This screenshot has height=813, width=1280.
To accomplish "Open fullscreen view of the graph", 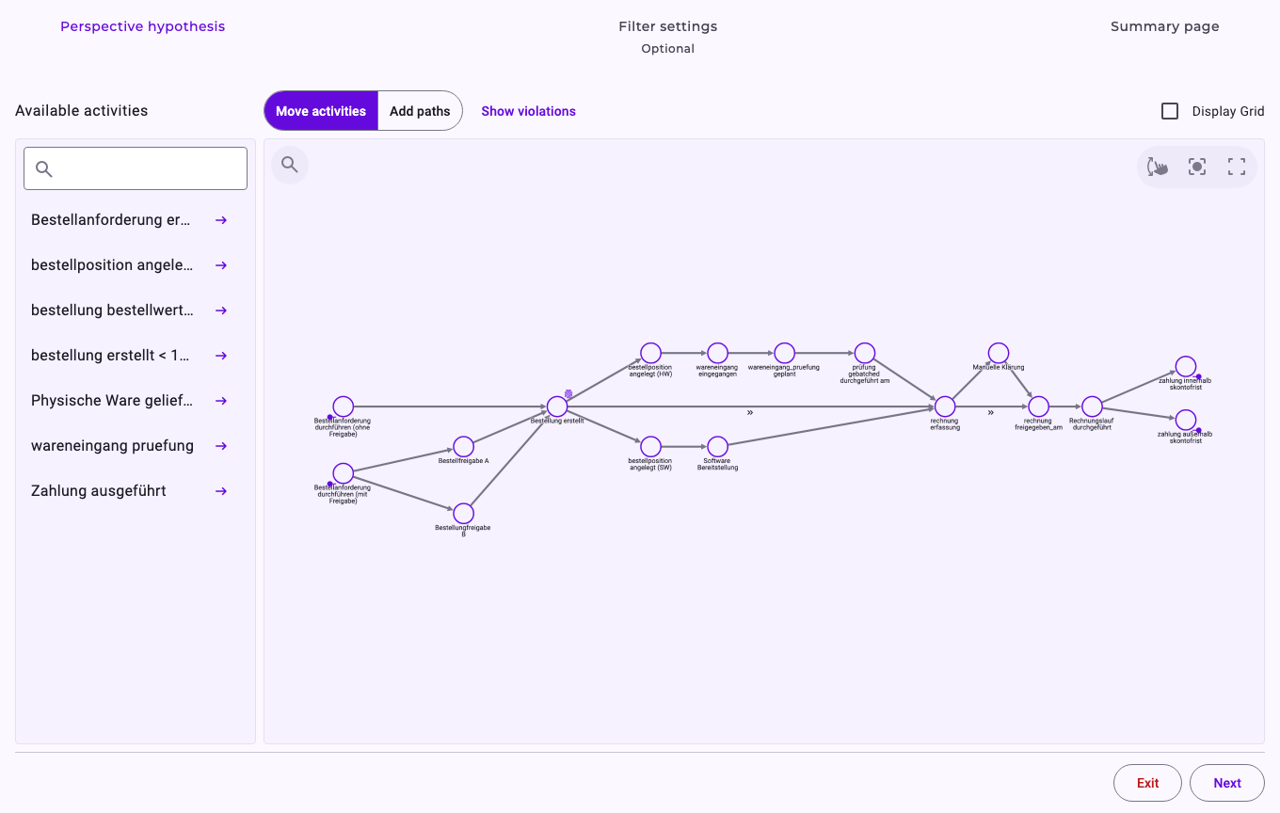I will tap(1237, 167).
